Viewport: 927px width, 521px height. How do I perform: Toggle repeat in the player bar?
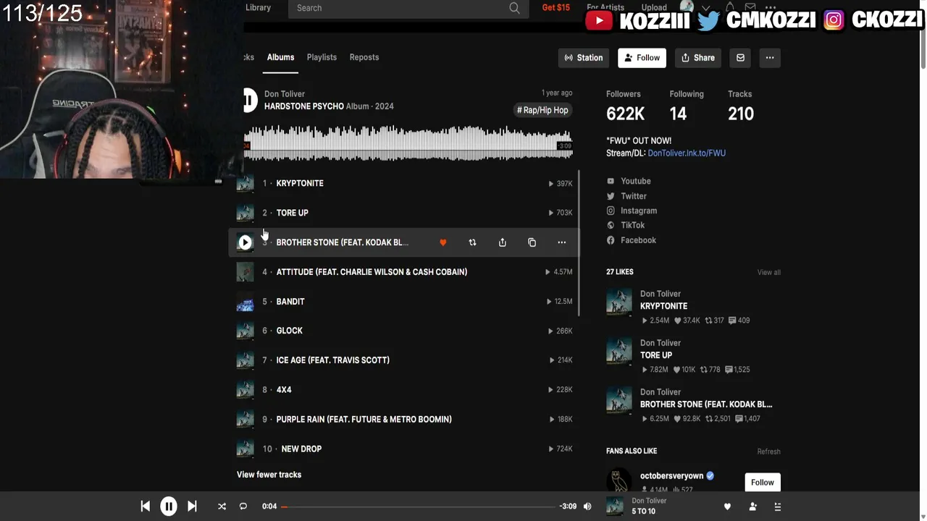tap(243, 507)
